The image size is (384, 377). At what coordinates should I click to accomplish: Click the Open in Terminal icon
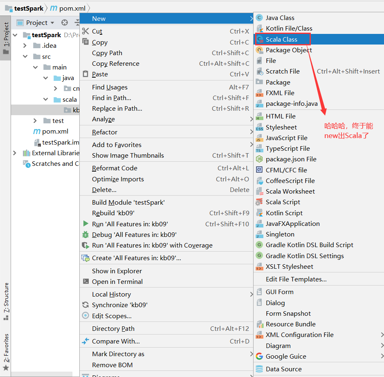[86, 281]
